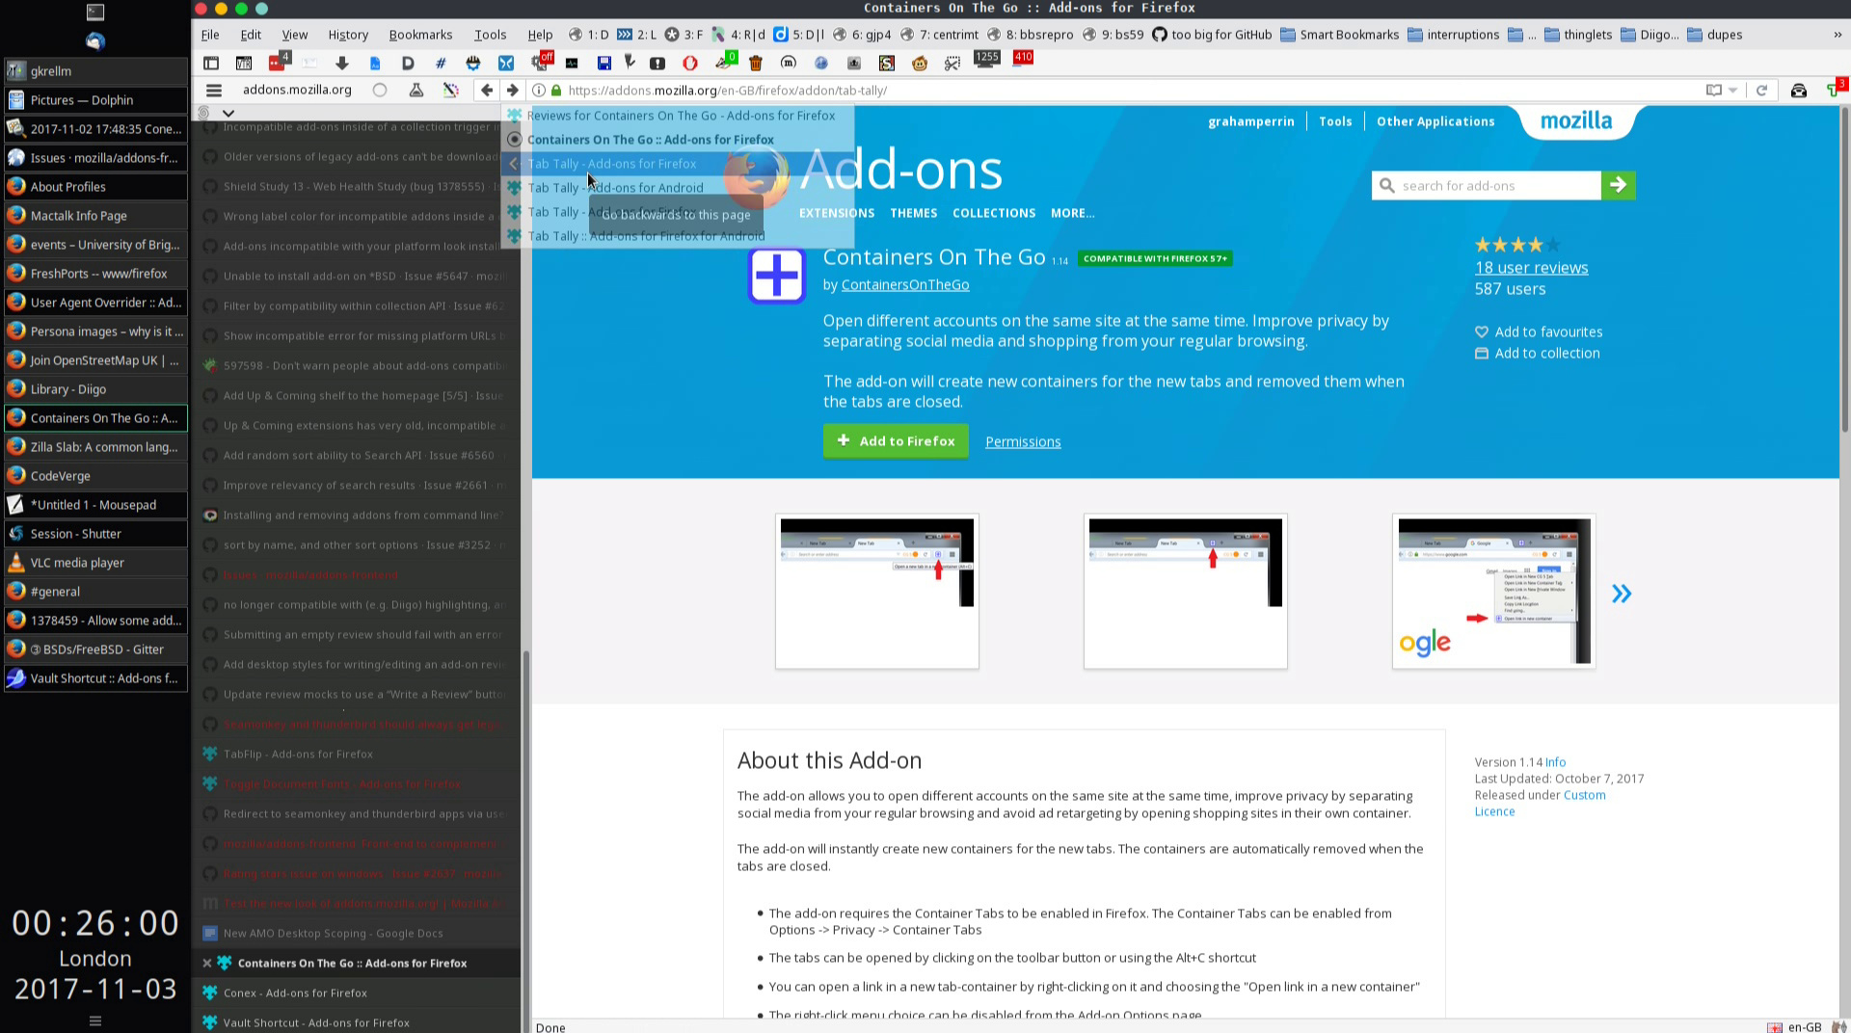Submit search with the green arrow button
The width and height of the screenshot is (1851, 1033).
[1619, 185]
